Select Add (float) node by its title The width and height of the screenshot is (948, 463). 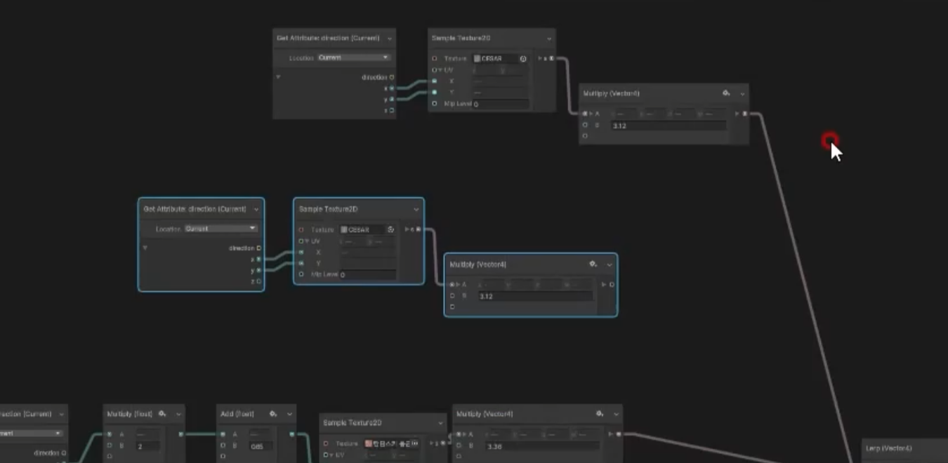tap(237, 414)
